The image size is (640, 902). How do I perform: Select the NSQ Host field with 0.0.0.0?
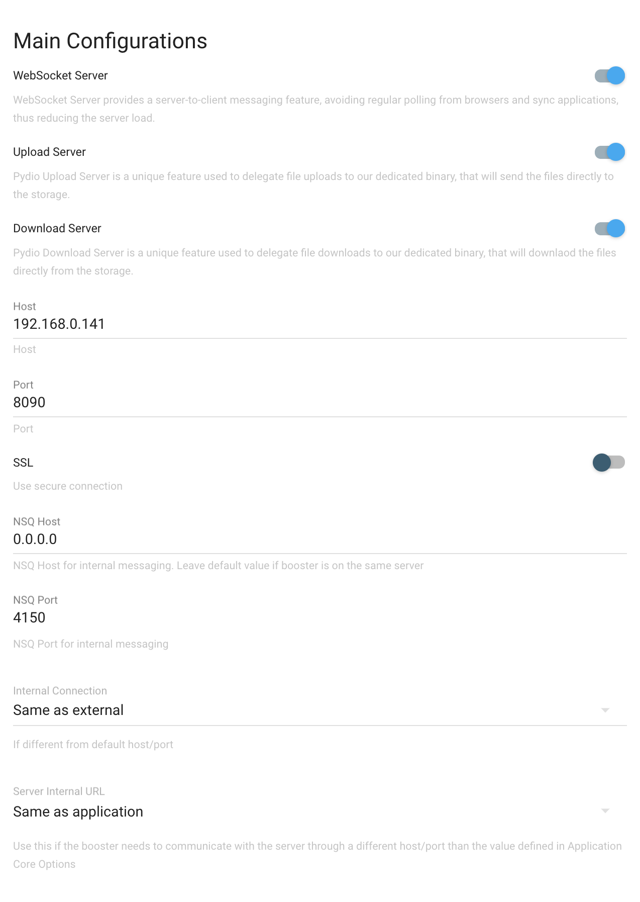pyautogui.click(x=319, y=539)
